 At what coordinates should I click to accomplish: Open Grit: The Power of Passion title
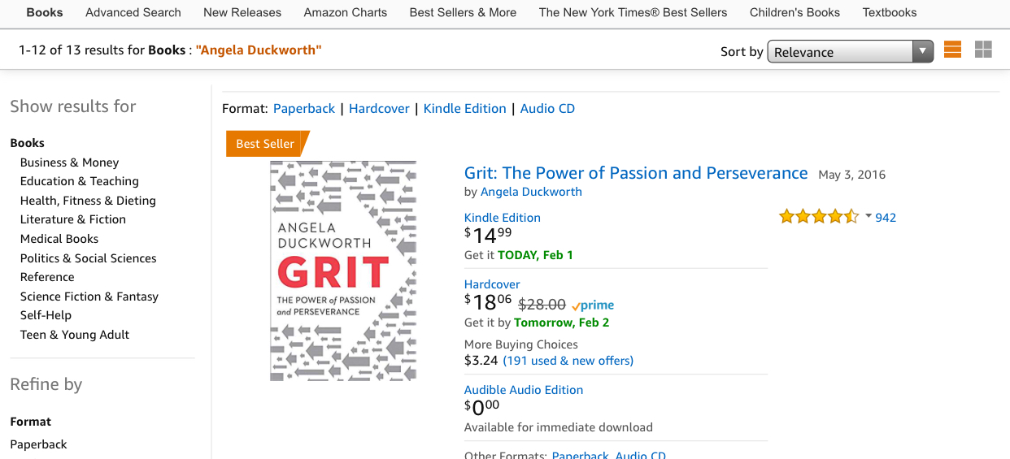click(x=636, y=173)
